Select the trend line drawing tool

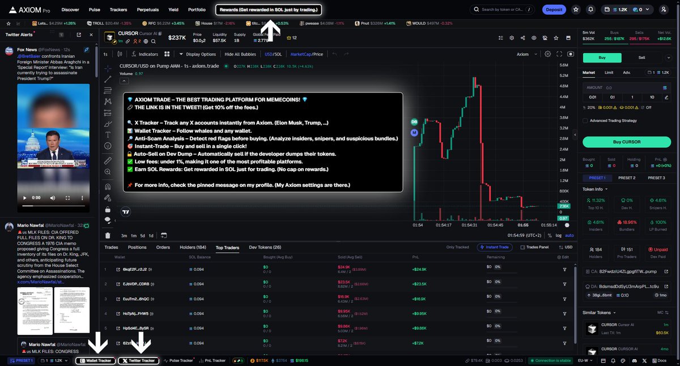108,79
